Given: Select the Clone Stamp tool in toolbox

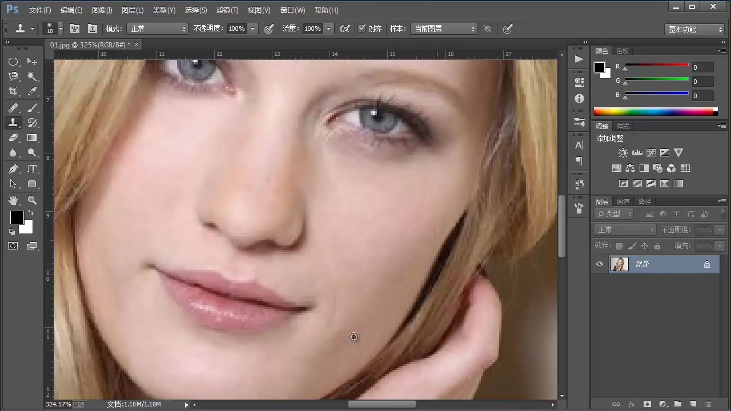Looking at the screenshot, I should click(x=13, y=123).
